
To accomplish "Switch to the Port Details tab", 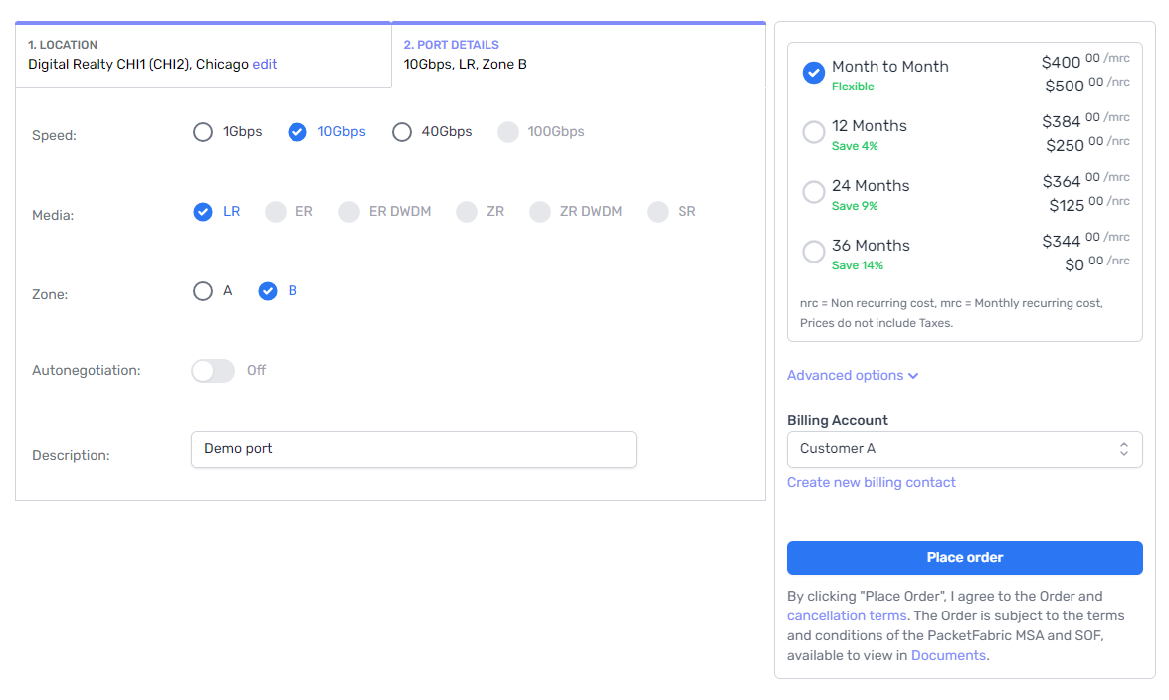I will (x=577, y=55).
